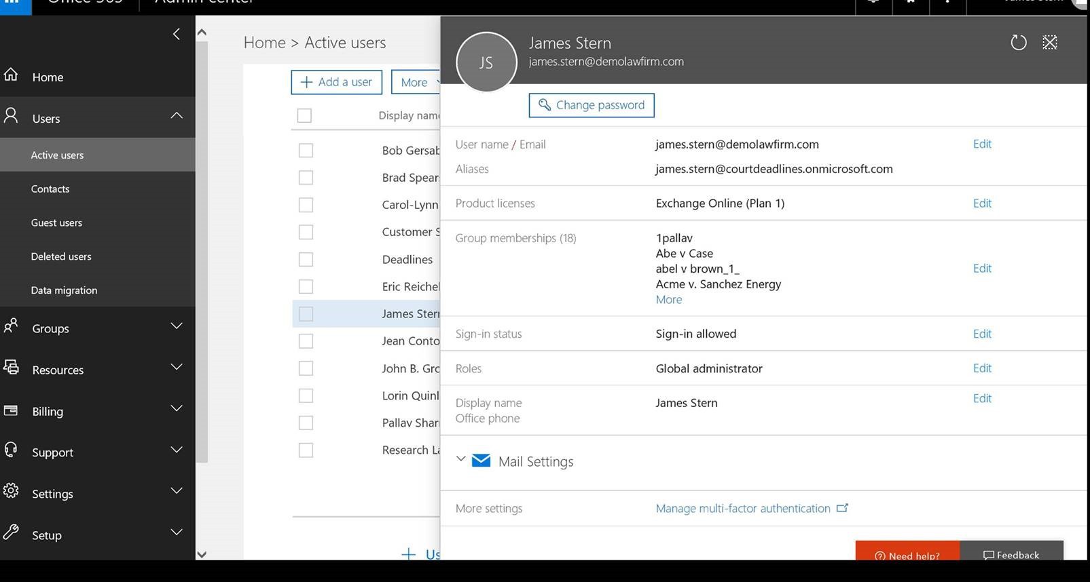Refresh the James Stern details panel
The image size is (1090, 582).
[x=1018, y=43]
